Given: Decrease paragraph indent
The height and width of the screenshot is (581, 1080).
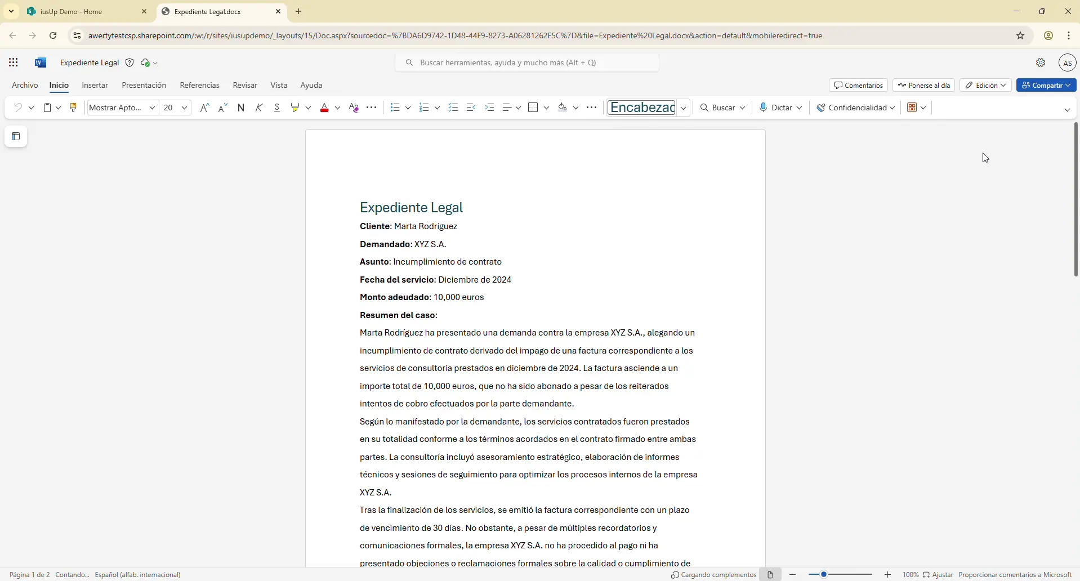Looking at the screenshot, I should point(472,108).
